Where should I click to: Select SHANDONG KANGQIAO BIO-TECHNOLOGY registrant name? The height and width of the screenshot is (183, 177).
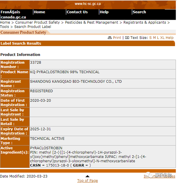click(x=76, y=81)
